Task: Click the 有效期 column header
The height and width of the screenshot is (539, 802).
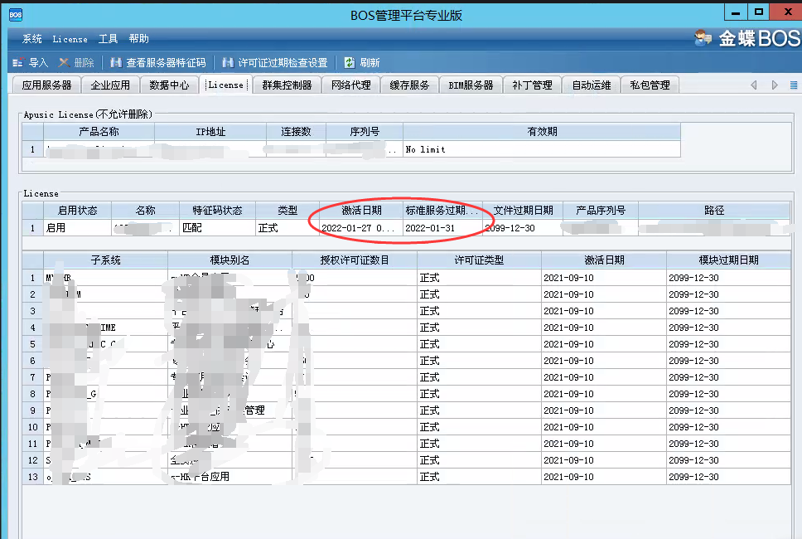Action: tap(542, 132)
